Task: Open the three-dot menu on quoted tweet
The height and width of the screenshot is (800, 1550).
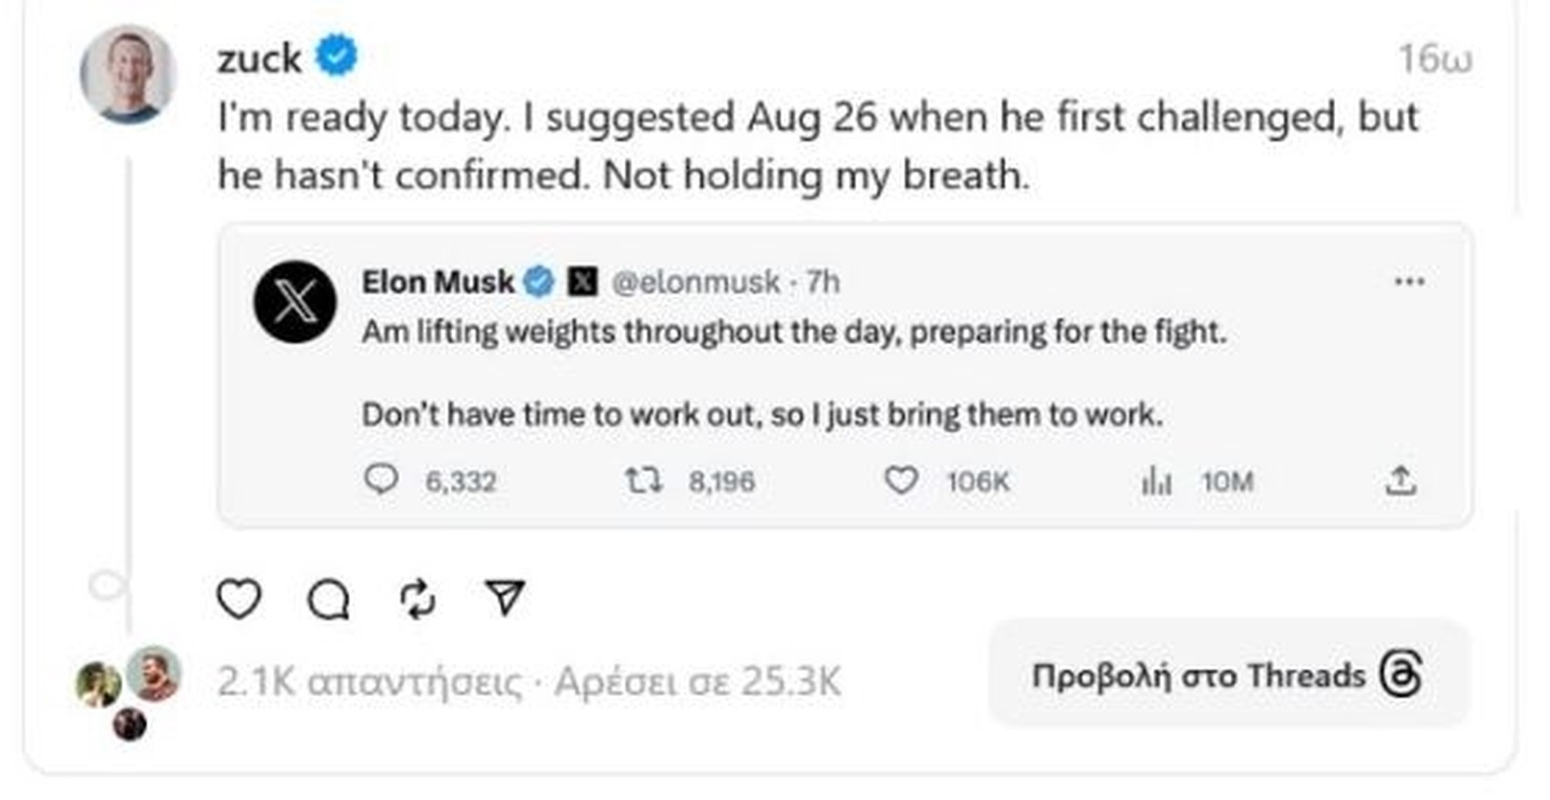Action: click(1409, 281)
